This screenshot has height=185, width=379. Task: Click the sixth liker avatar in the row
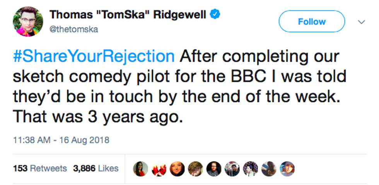(232, 168)
